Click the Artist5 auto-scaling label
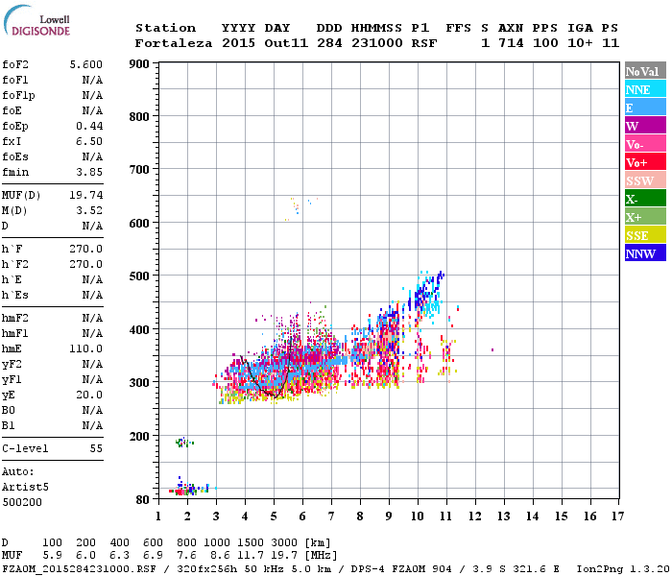 (x=25, y=488)
